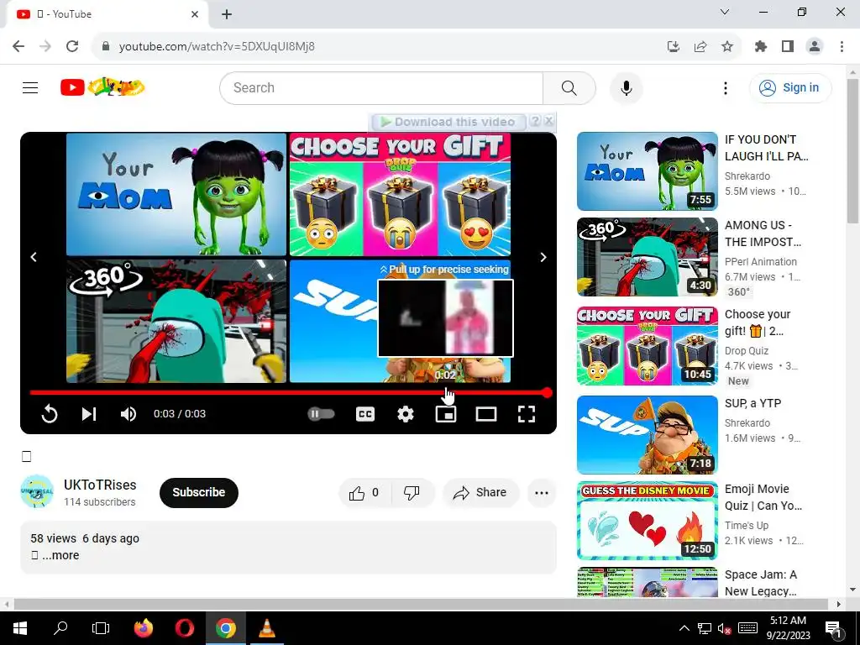Go forward in browser
This screenshot has height=645, width=860.
[45, 46]
